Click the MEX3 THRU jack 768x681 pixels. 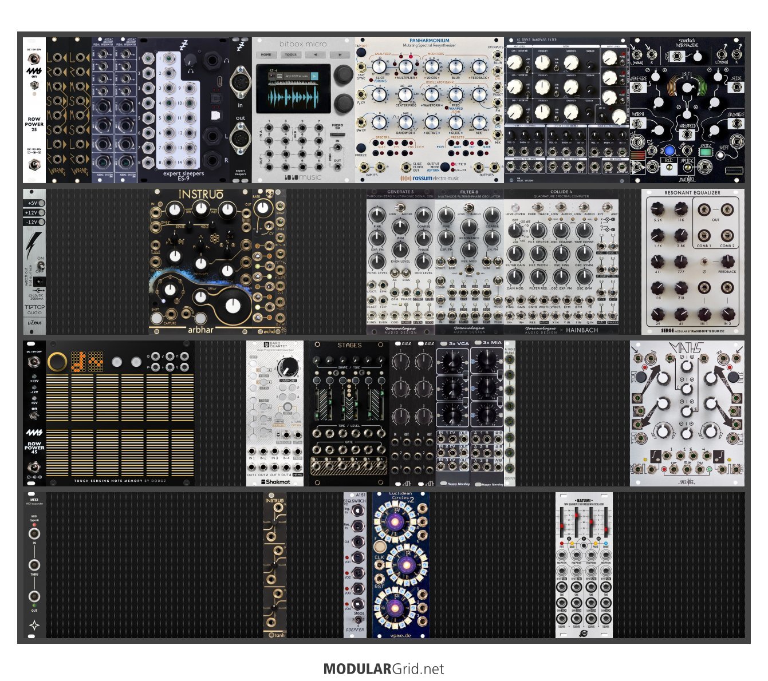click(x=34, y=565)
